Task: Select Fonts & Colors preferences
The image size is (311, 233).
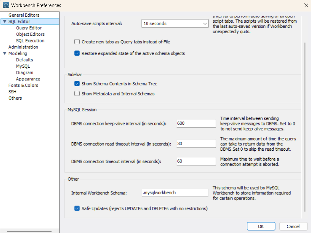Action: [x=23, y=85]
